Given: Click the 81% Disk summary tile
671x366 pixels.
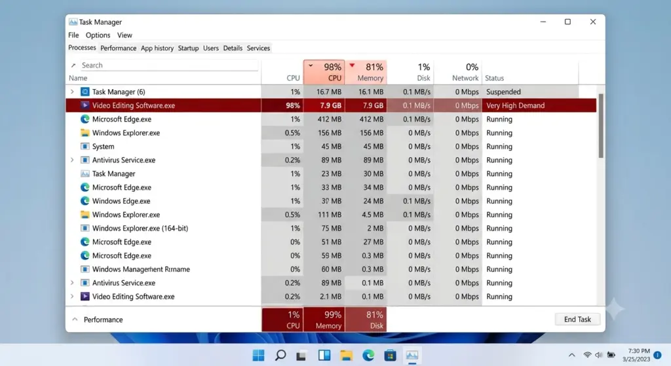Looking at the screenshot, I should (x=366, y=320).
